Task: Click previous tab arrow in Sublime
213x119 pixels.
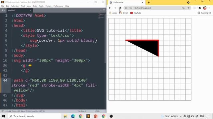Action: point(2,10)
